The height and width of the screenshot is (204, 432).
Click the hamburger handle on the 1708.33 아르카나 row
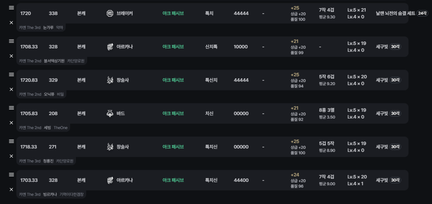[11, 41]
